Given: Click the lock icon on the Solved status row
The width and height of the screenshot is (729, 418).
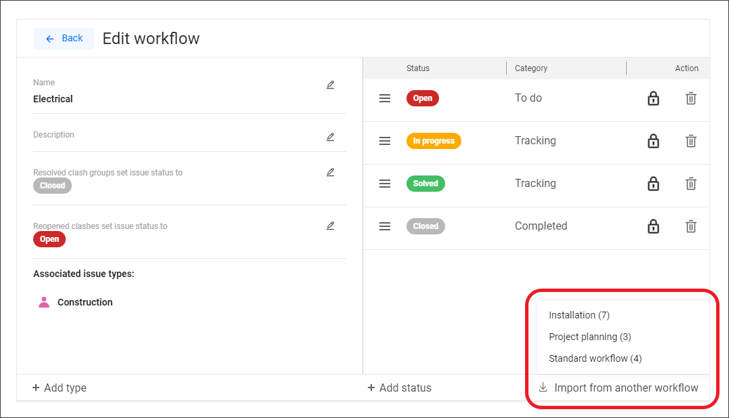Looking at the screenshot, I should (x=653, y=184).
